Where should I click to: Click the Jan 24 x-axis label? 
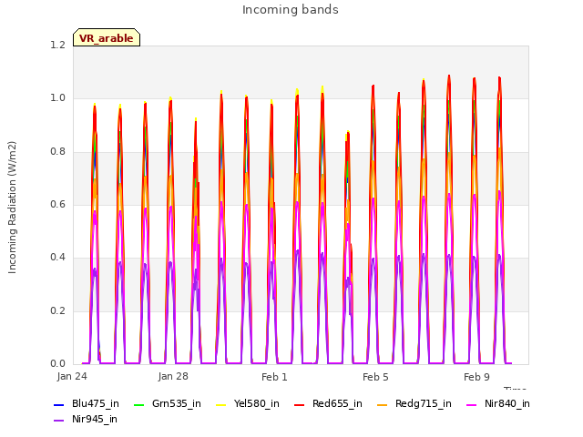72,376
